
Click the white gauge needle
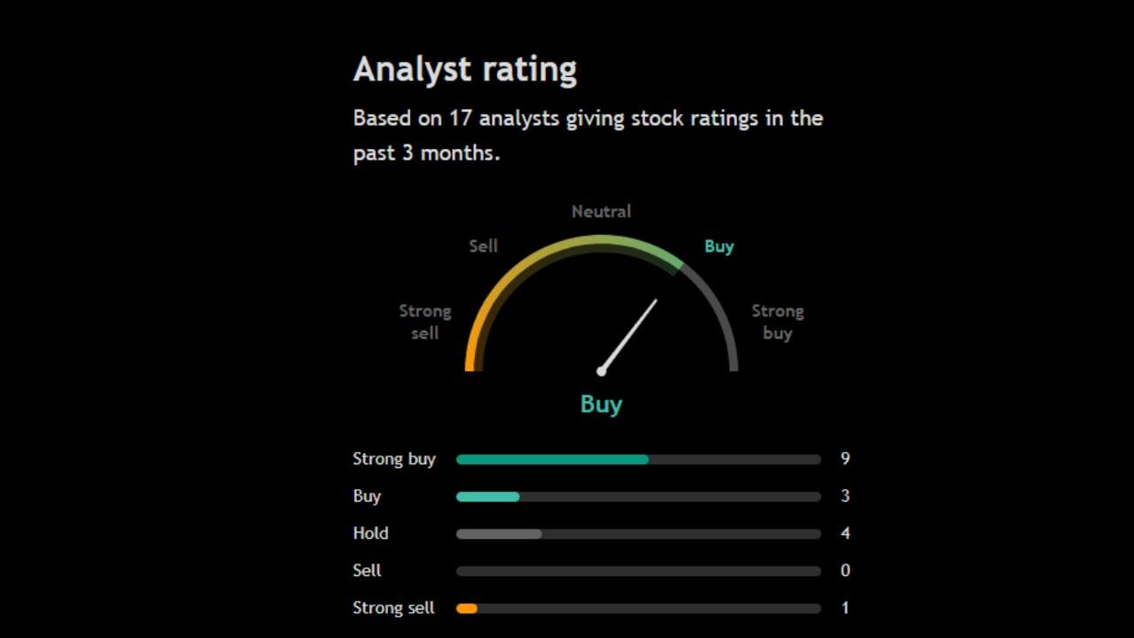click(x=629, y=335)
